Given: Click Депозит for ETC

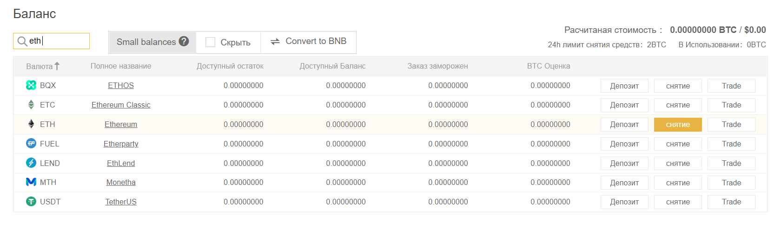Looking at the screenshot, I should pyautogui.click(x=624, y=105).
